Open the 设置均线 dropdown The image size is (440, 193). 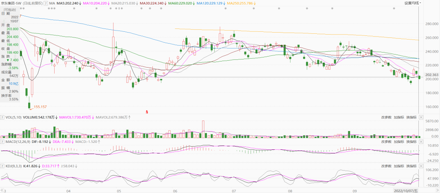pyautogui.click(x=413, y=3)
